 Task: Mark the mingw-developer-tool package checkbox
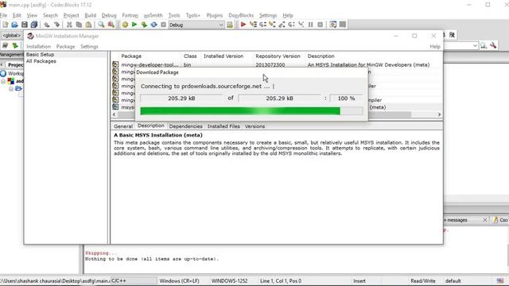pyautogui.click(x=115, y=64)
